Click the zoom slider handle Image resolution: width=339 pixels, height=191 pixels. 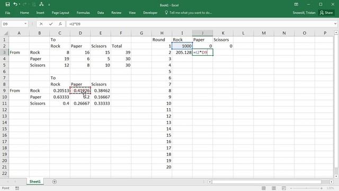pyautogui.click(x=306, y=188)
